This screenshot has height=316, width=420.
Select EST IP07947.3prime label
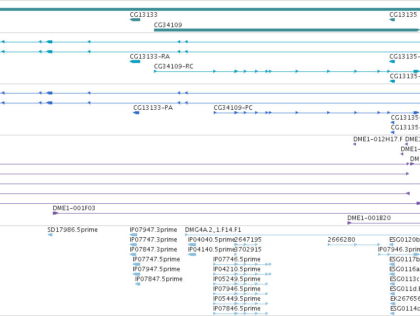pos(153,230)
